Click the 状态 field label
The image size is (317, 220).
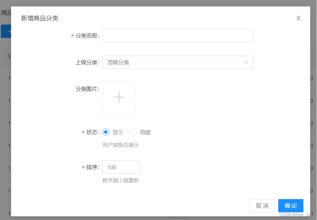tap(93, 132)
